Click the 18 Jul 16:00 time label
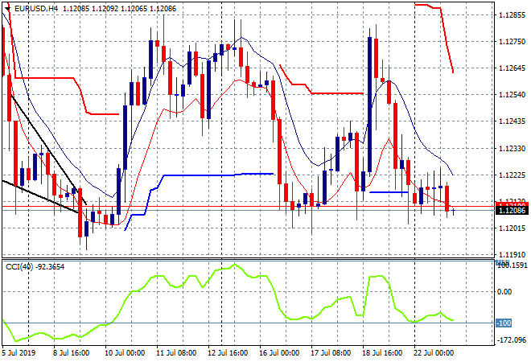Screen dimensions: 531x362 (383, 353)
